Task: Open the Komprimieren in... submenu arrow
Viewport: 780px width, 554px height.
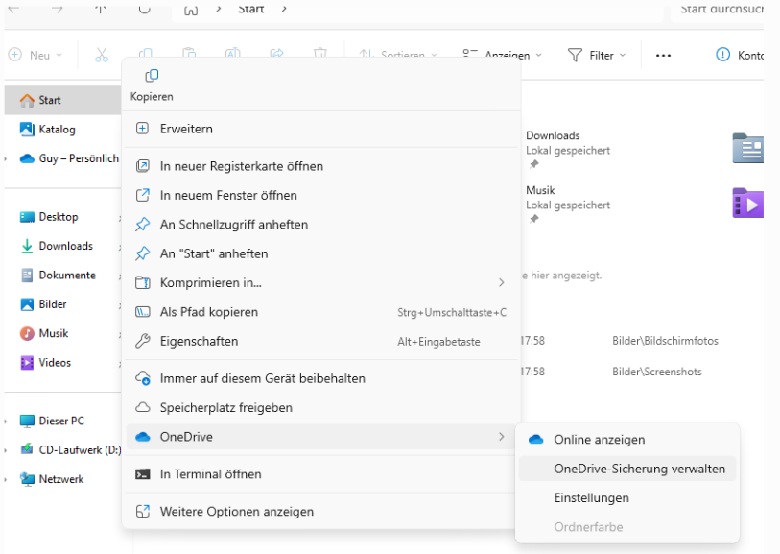Action: 502,282
